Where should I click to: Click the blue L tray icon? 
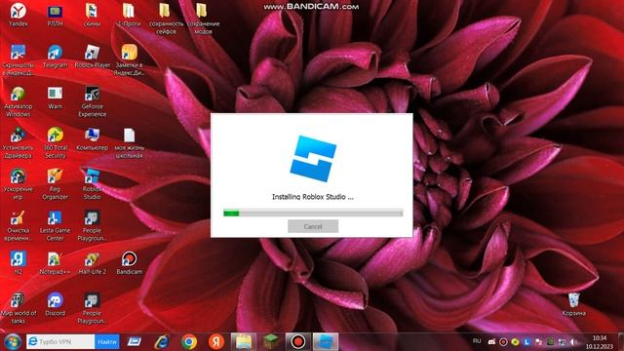pyautogui.click(x=526, y=342)
